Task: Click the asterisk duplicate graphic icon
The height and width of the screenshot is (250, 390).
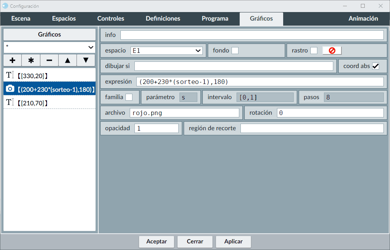Action: coord(31,60)
